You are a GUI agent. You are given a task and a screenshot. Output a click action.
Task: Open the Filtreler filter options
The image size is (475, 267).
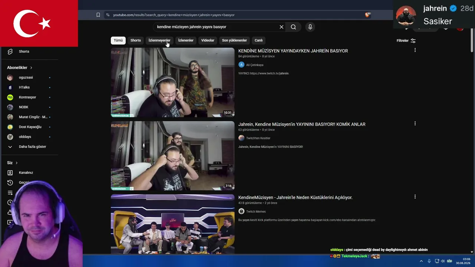pos(406,40)
